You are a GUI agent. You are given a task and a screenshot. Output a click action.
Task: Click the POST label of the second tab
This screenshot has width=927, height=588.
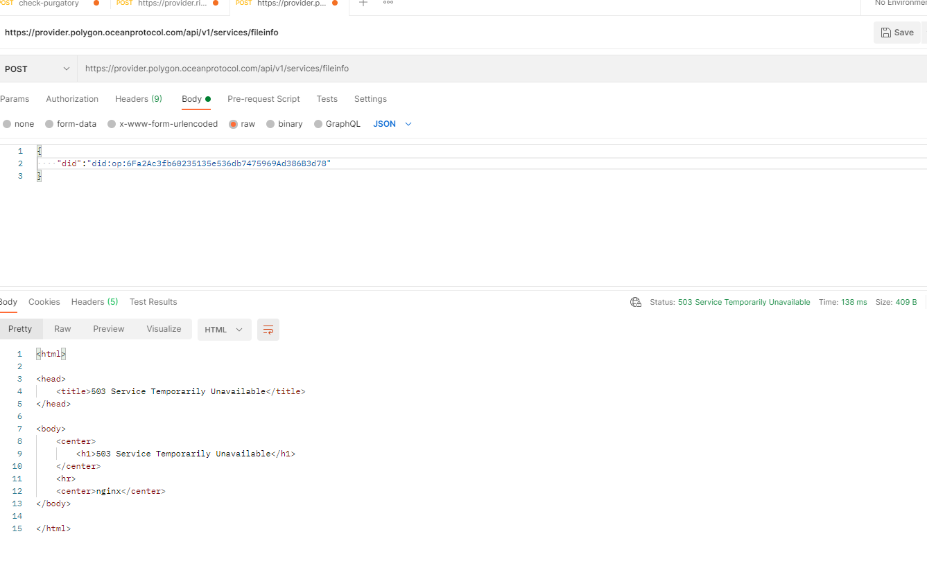coord(123,3)
